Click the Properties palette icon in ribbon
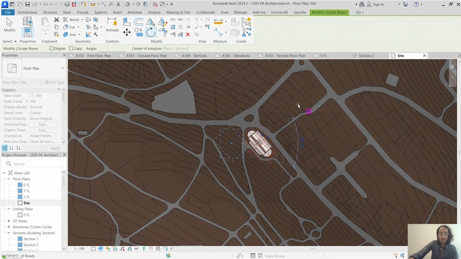Image resolution: width=461 pixels, height=259 pixels. coord(27,32)
